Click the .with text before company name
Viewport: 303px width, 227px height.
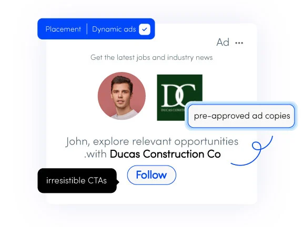[95, 154]
